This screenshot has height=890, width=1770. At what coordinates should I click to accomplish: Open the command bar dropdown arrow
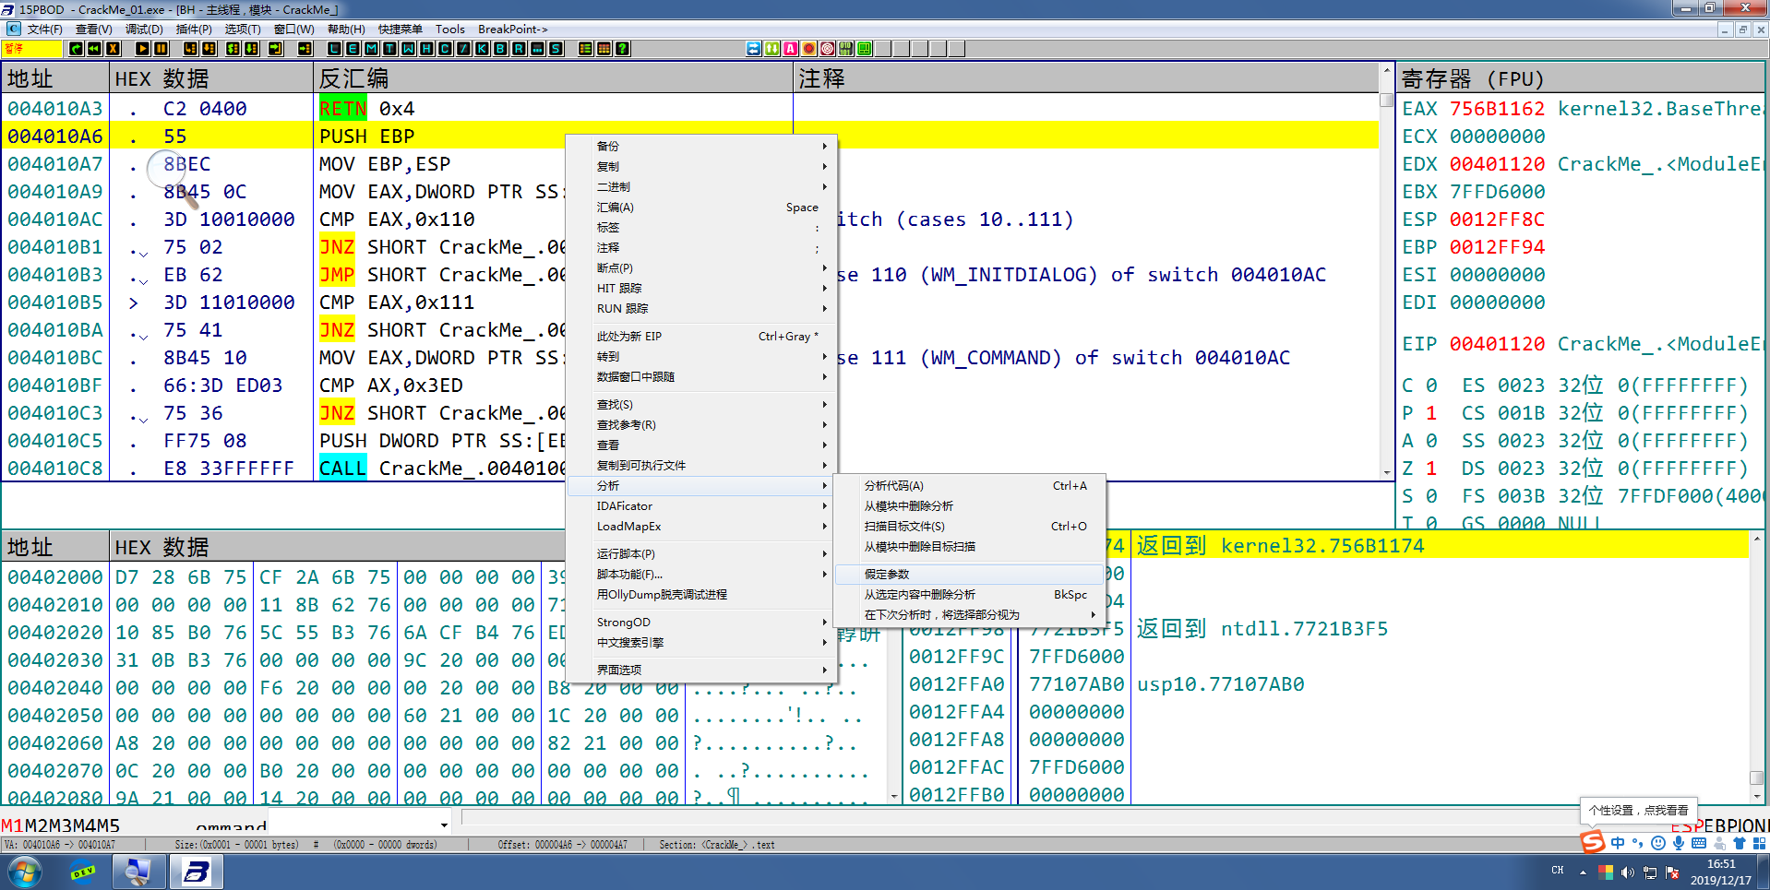click(x=444, y=825)
